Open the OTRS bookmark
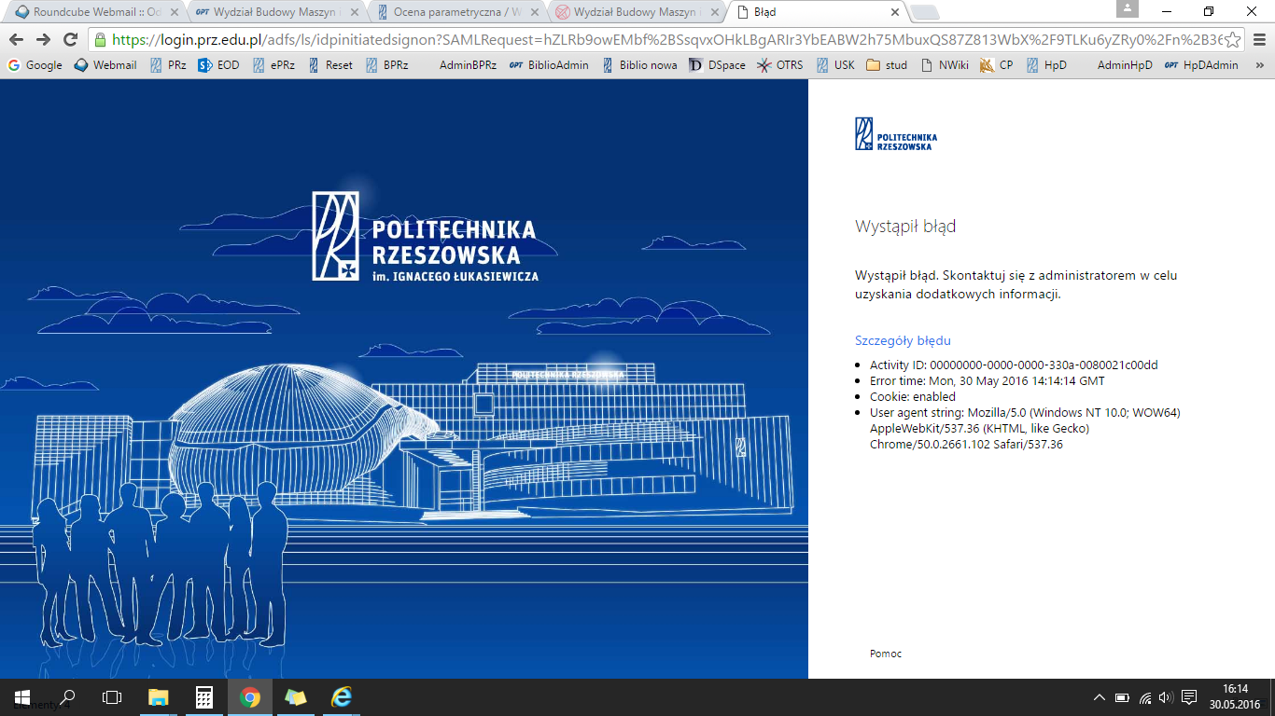Viewport: 1275px width, 716px height. click(780, 65)
